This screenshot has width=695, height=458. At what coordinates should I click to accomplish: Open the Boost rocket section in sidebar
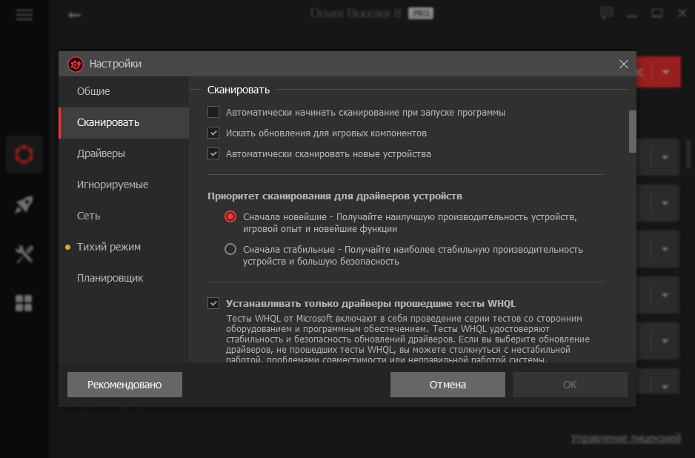click(24, 204)
